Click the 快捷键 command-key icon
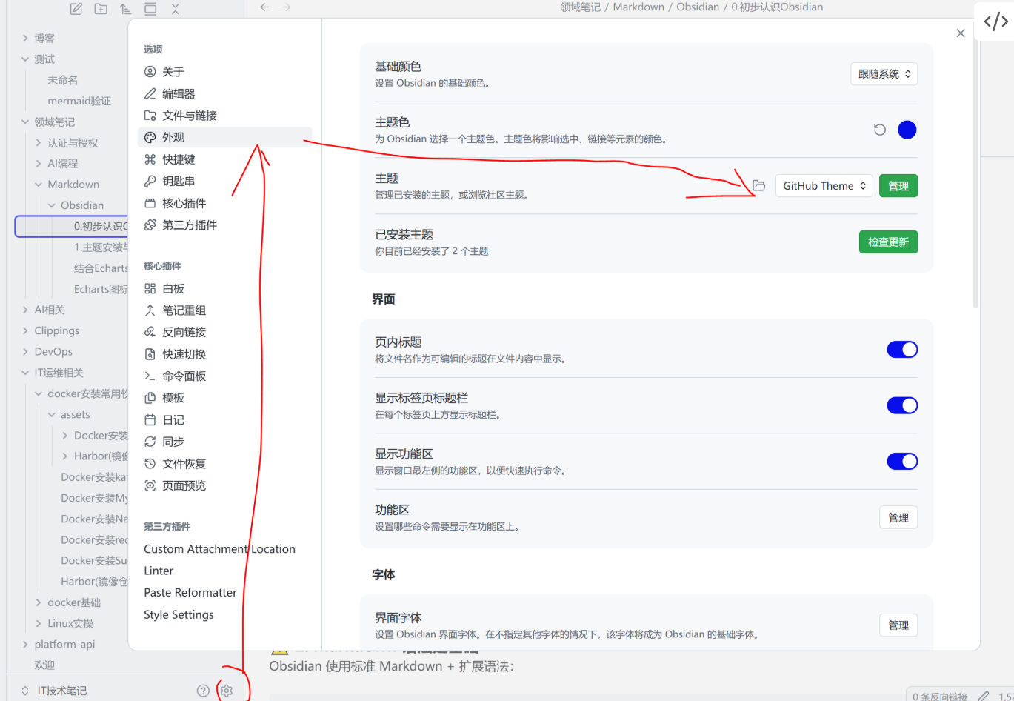This screenshot has width=1014, height=701. tap(150, 159)
